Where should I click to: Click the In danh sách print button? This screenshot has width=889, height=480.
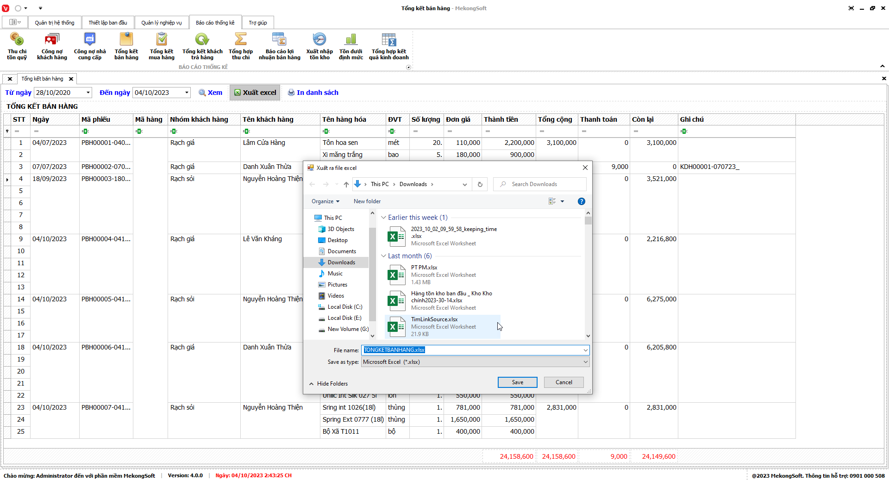pos(313,93)
